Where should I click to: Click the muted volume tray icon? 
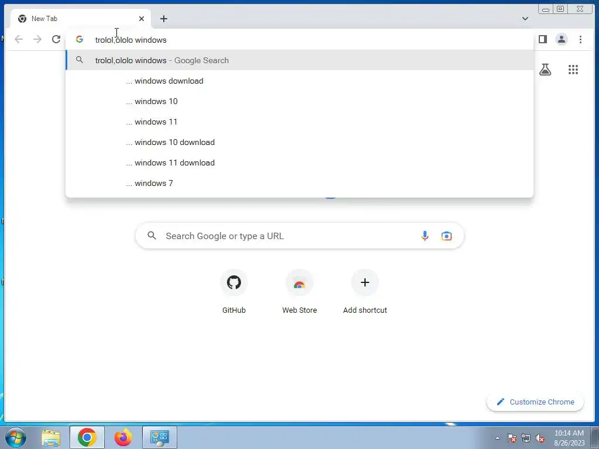point(540,438)
